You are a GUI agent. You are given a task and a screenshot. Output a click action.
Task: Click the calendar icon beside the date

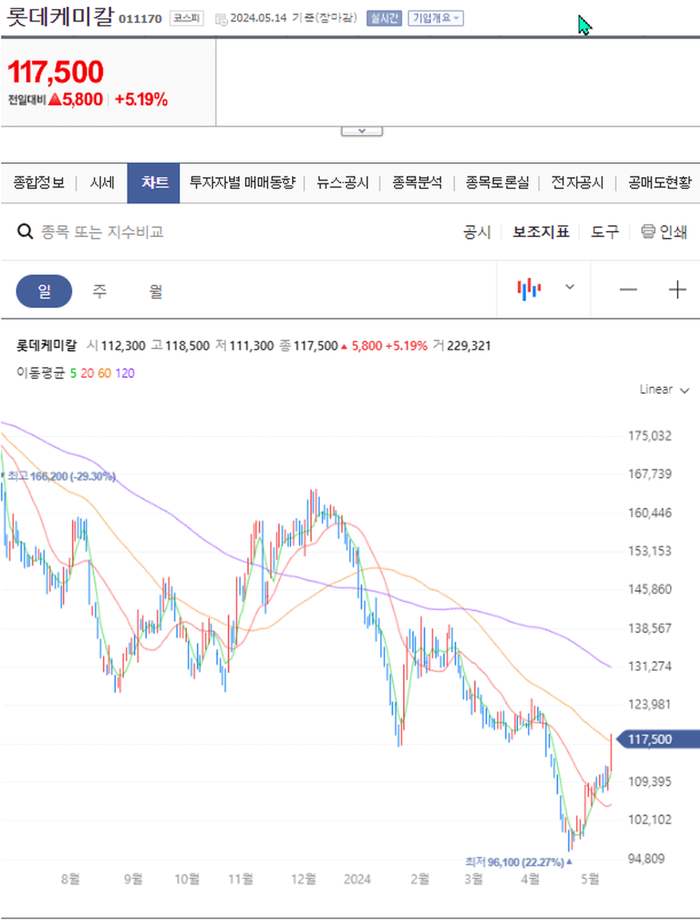point(220,18)
